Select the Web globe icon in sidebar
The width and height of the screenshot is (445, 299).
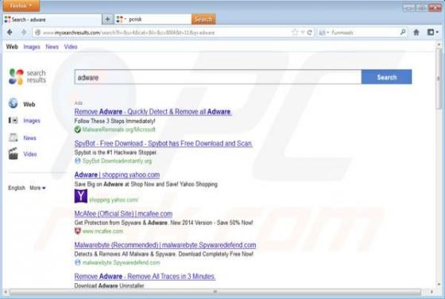13,103
